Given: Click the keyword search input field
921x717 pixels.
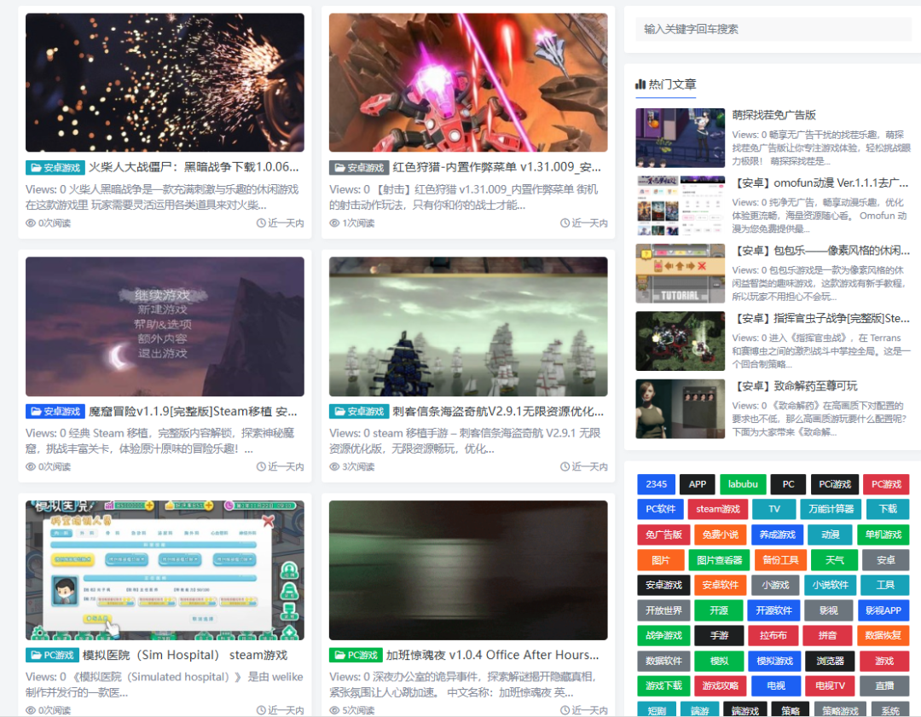Looking at the screenshot, I should [x=773, y=29].
